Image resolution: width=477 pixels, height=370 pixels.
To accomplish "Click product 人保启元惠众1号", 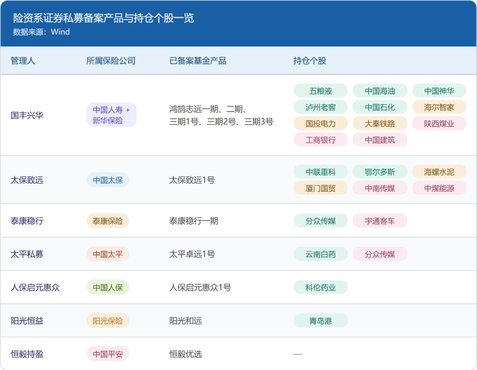I will 200,287.
